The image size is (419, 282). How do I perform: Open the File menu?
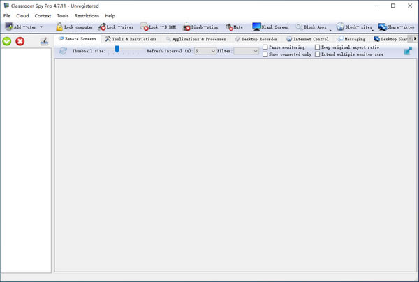pyautogui.click(x=7, y=16)
